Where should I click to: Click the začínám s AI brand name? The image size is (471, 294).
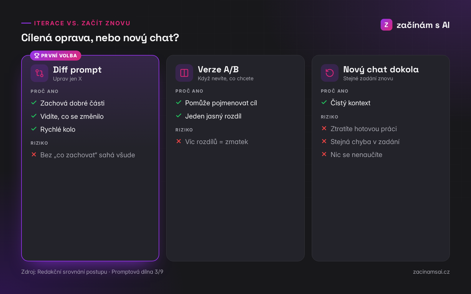423,25
